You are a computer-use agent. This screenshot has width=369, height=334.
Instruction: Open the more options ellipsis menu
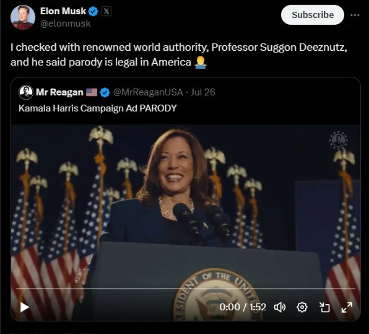point(355,15)
